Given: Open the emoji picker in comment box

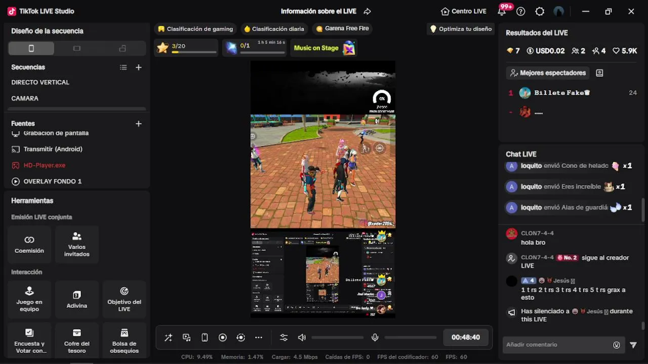Looking at the screenshot, I should (x=617, y=345).
